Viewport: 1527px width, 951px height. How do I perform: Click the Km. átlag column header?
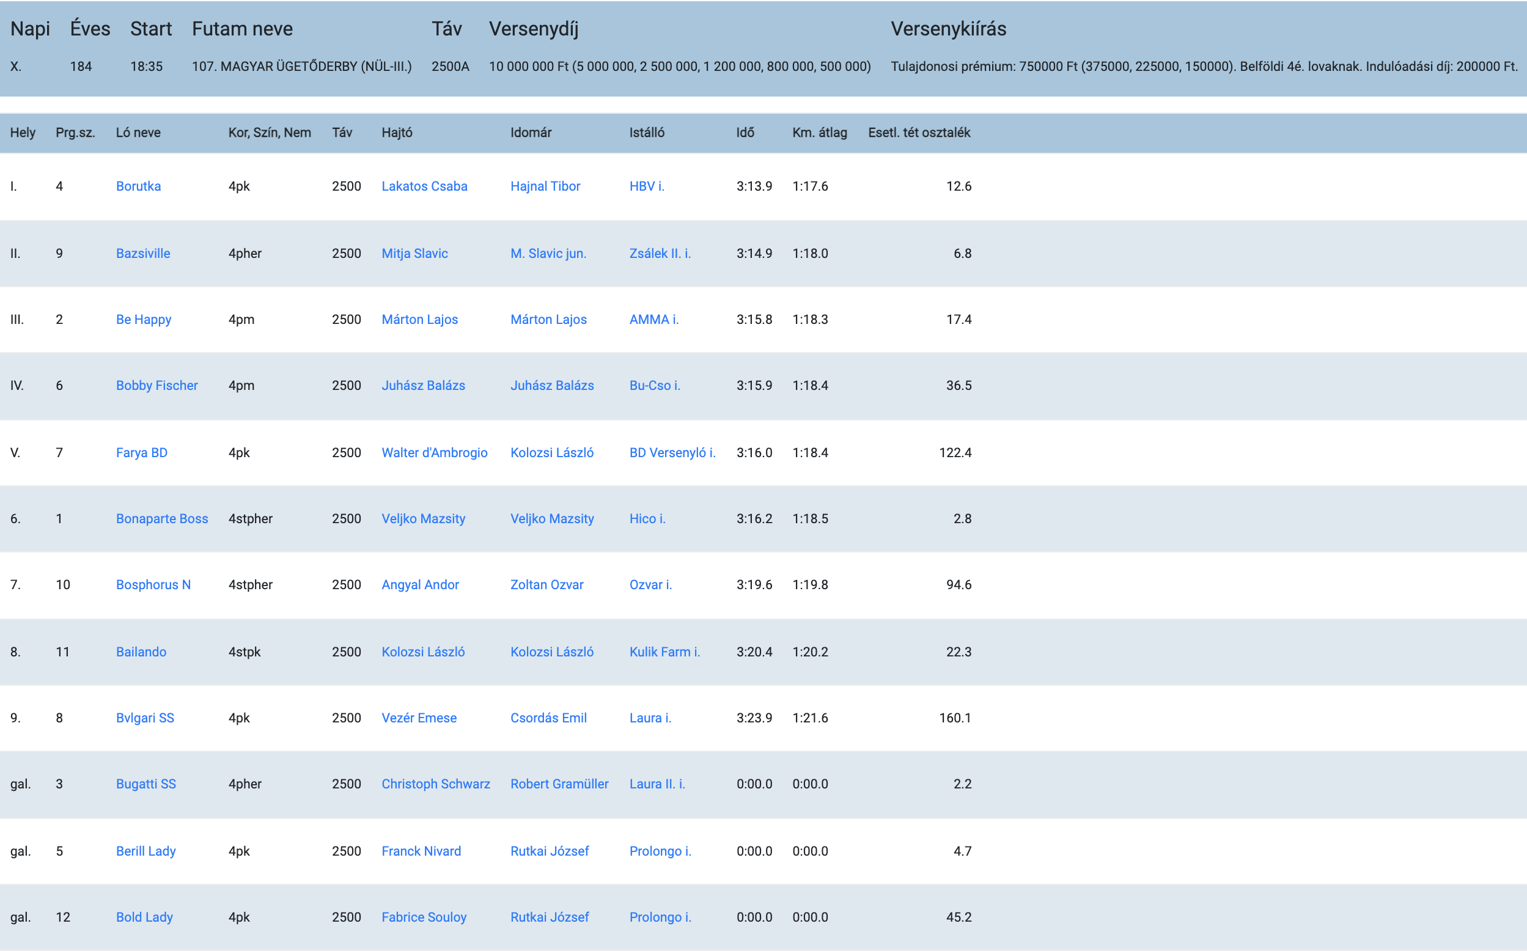click(820, 133)
